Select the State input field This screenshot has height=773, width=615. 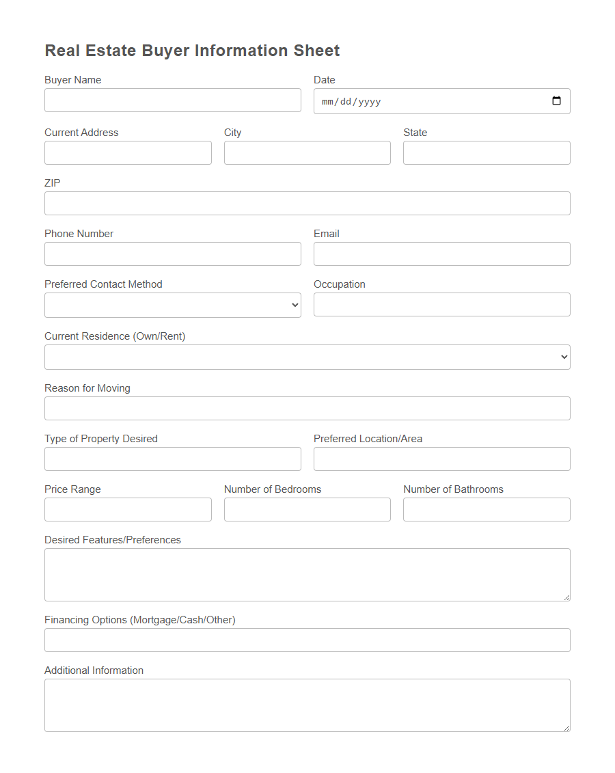(486, 152)
